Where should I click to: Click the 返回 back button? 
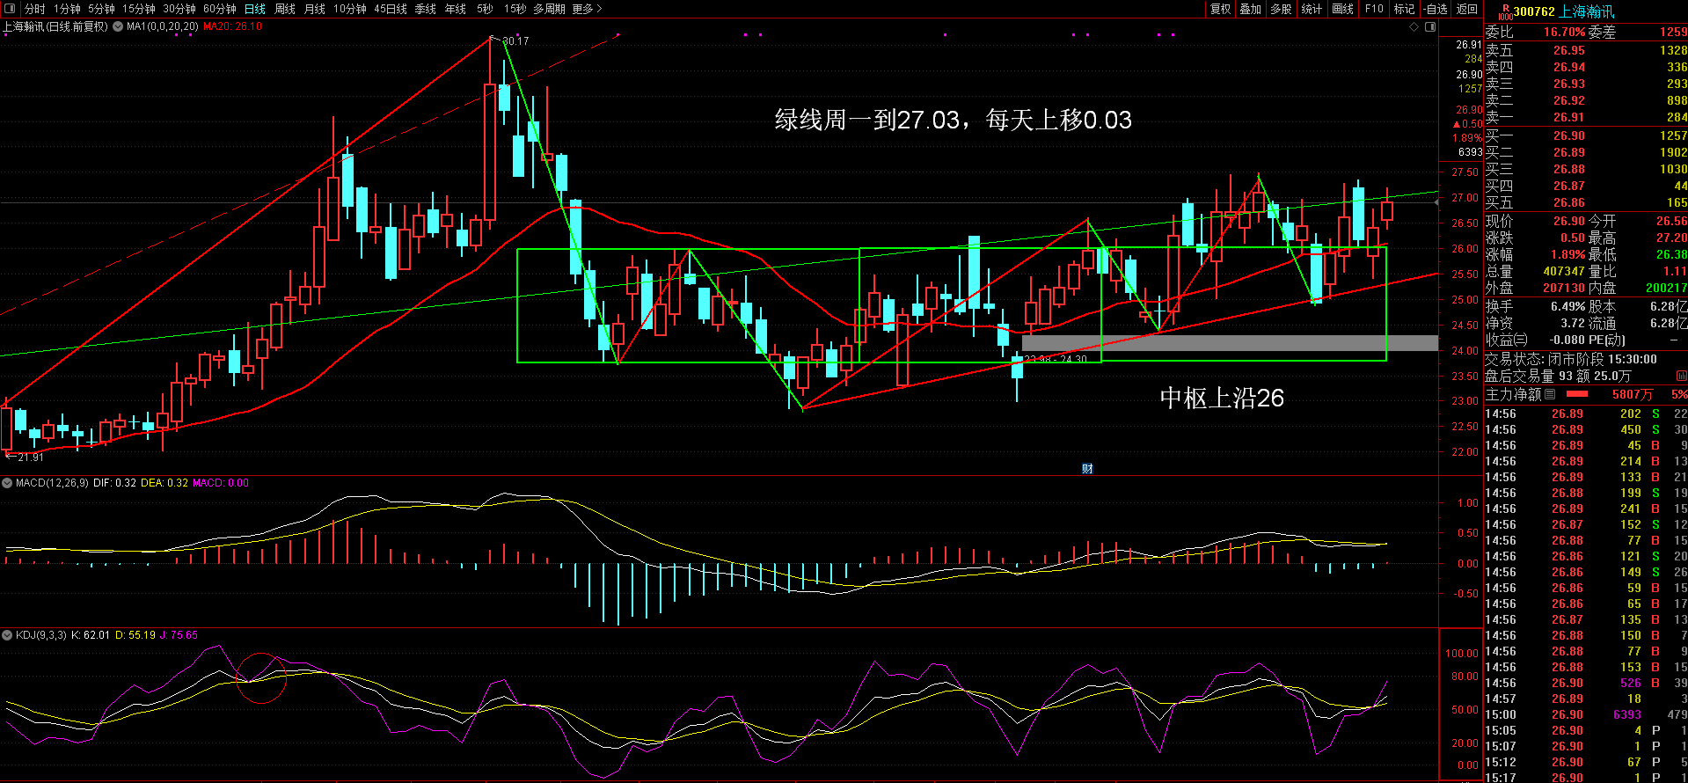pyautogui.click(x=1467, y=9)
